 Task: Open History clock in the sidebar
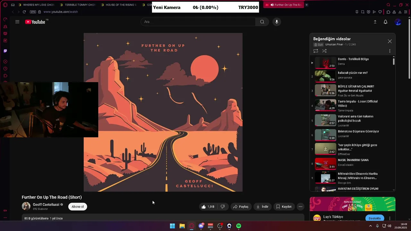pyautogui.click(x=5, y=69)
